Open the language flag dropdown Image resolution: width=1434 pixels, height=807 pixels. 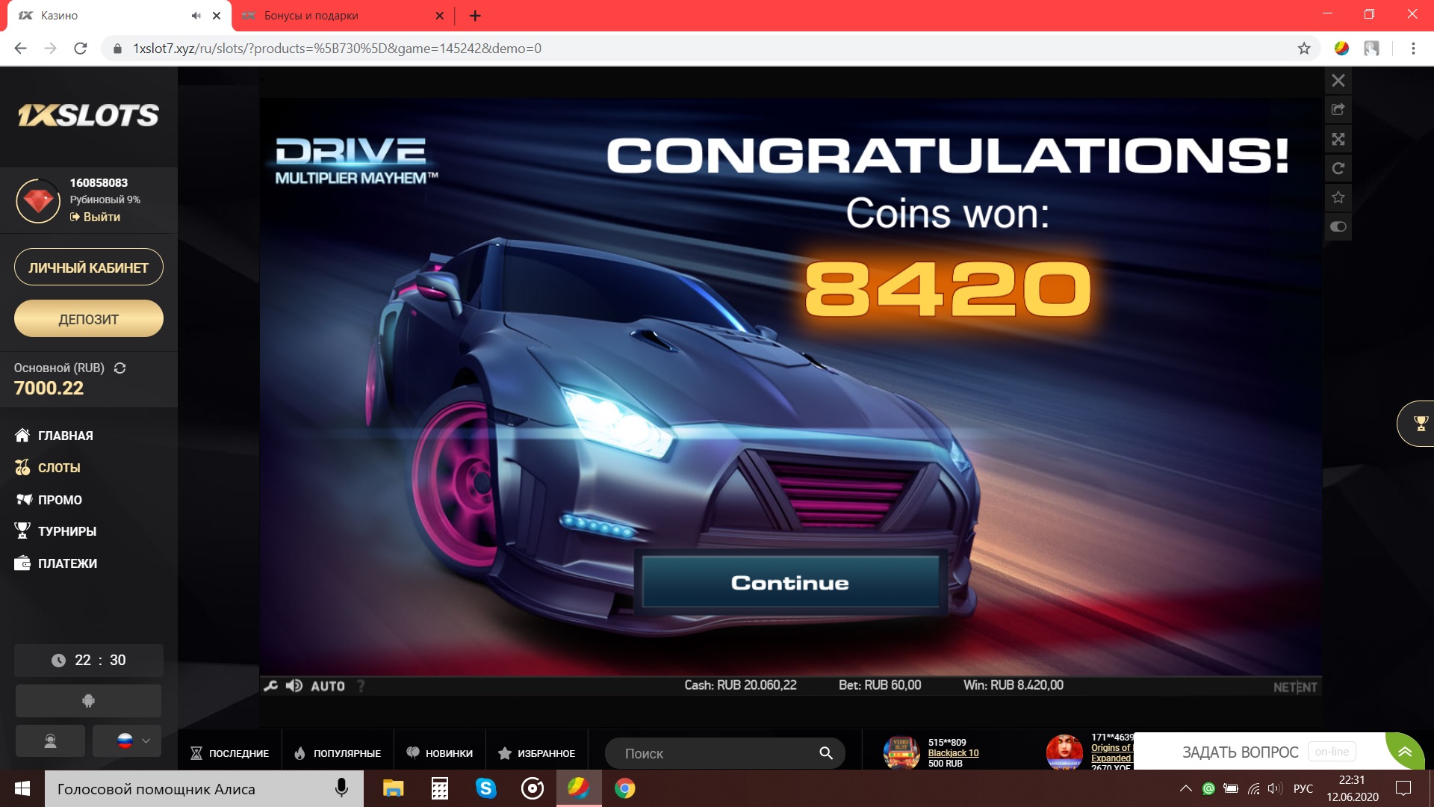point(127,740)
